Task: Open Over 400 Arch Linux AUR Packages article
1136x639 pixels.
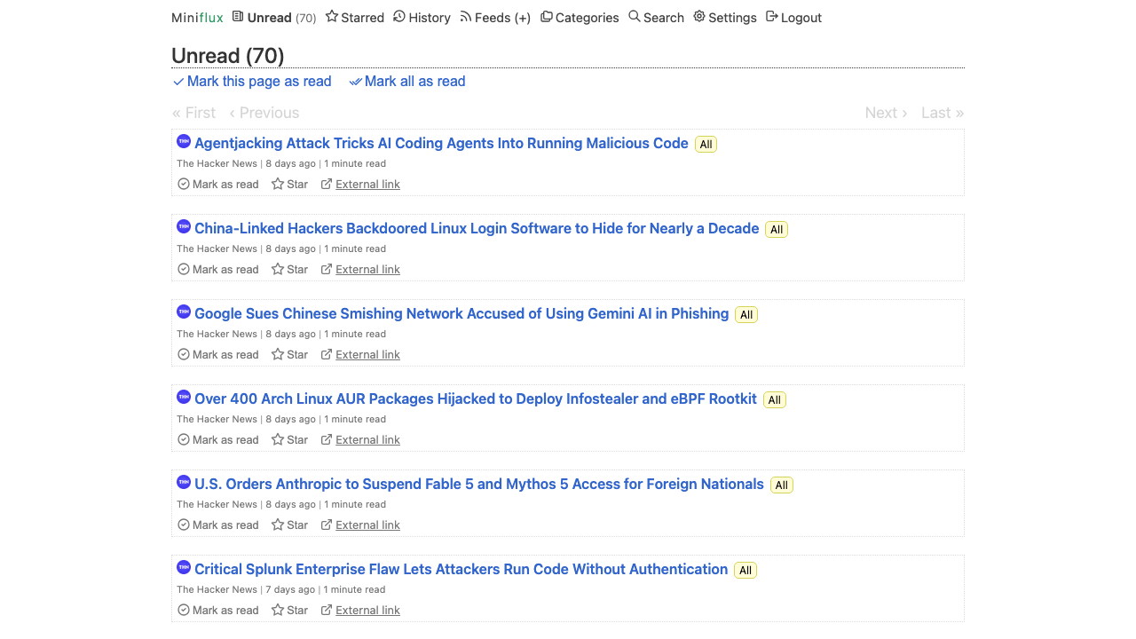Action: click(476, 399)
